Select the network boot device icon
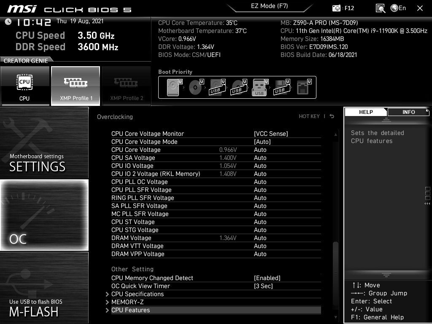Image resolution: width=432 pixels, height=324 pixels. click(x=304, y=87)
